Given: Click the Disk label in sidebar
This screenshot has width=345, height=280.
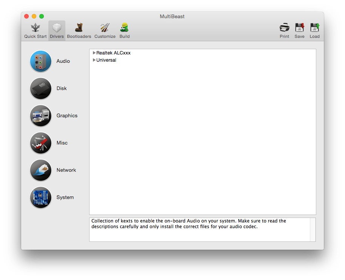Looking at the screenshot, I should pyautogui.click(x=62, y=89).
